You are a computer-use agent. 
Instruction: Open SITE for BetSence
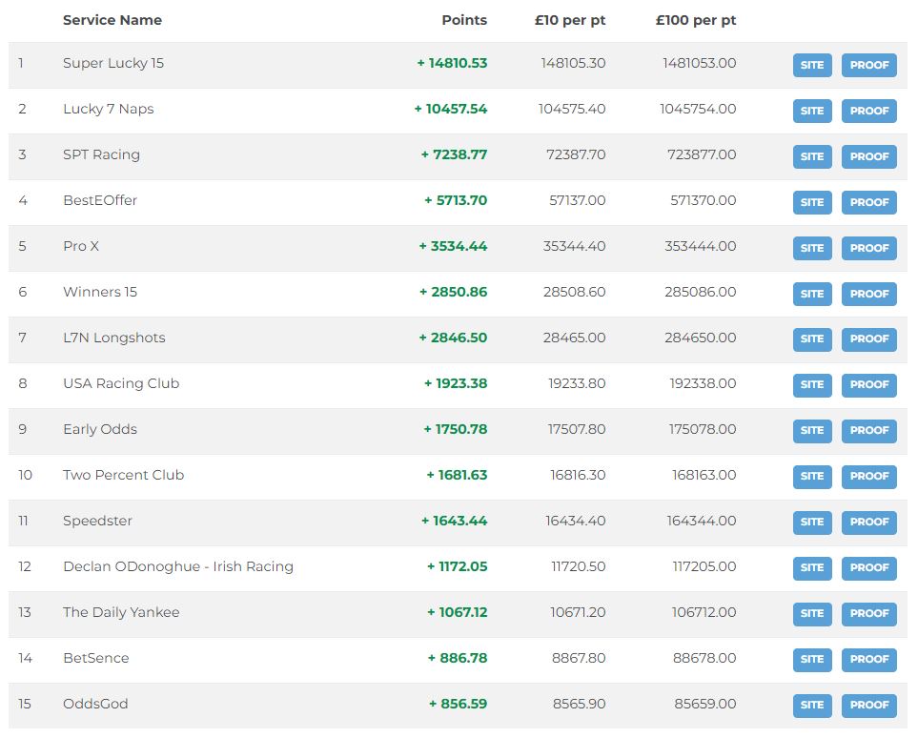811,660
